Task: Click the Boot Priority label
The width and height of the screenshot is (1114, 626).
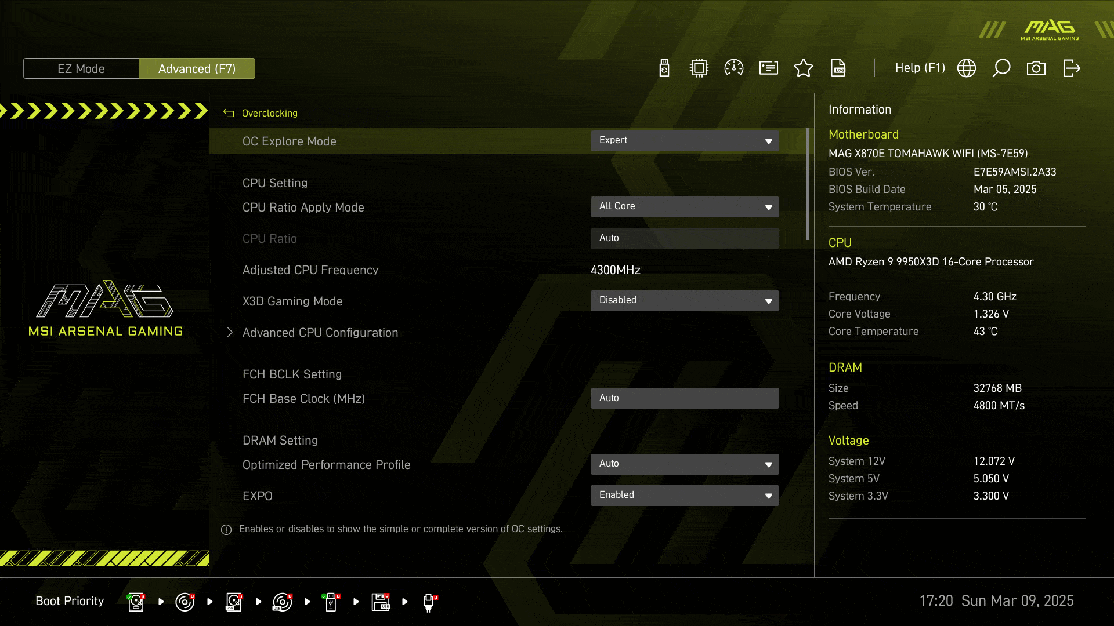Action: 70,601
